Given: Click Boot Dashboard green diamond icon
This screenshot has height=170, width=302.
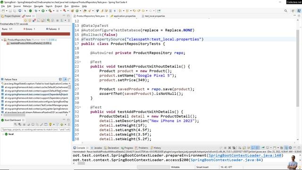Looking at the screenshot, I should pyautogui.click(x=62, y=125).
